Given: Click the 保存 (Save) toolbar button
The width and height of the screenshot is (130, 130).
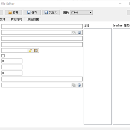Looking at the screenshot, I should pos(32,13).
